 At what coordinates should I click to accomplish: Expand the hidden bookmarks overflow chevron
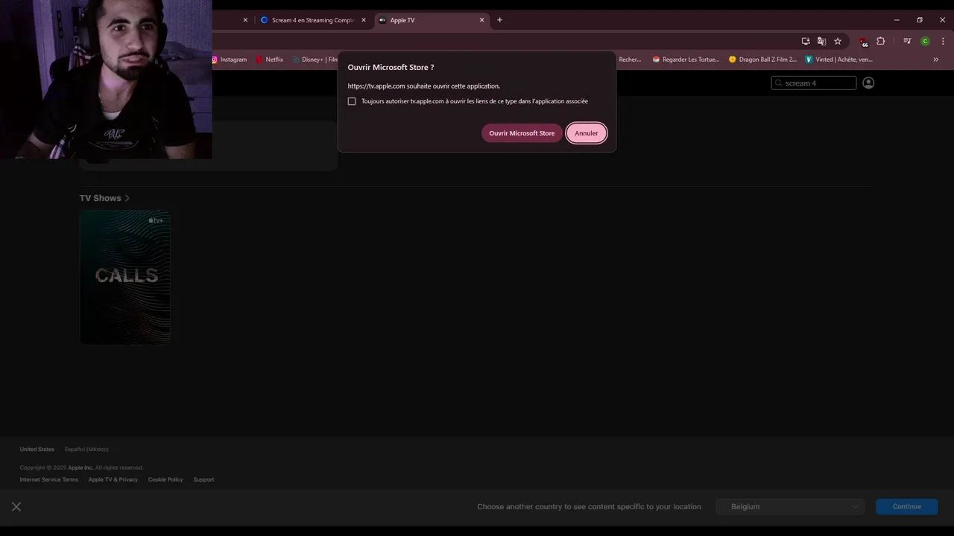click(936, 60)
